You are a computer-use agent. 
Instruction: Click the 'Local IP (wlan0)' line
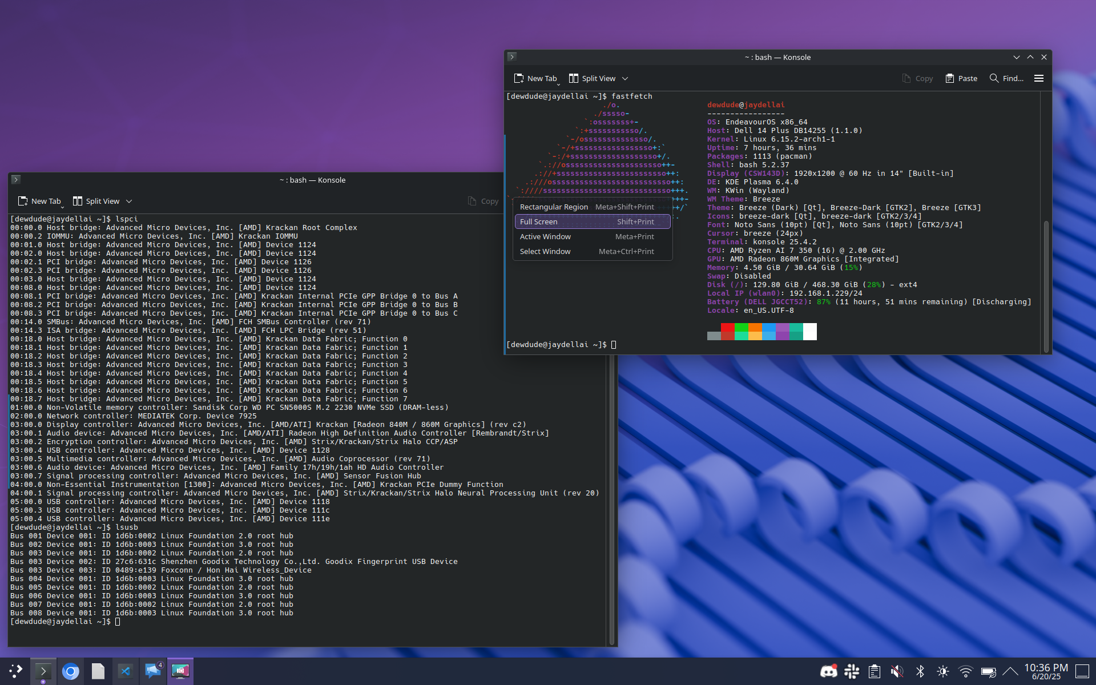[x=784, y=293]
